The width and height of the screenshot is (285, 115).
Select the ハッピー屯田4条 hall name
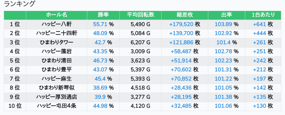[x=56, y=106]
